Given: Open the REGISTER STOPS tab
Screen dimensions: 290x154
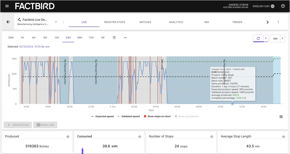Looking at the screenshot, I should pyautogui.click(x=115, y=22).
